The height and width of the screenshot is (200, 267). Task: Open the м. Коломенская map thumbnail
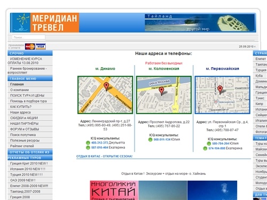pyautogui.click(x=164, y=95)
